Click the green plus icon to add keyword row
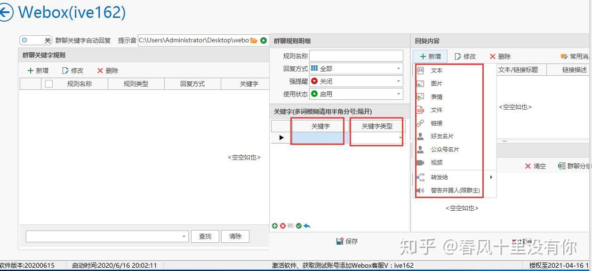Viewport: 592px width, 271px height. tap(275, 226)
